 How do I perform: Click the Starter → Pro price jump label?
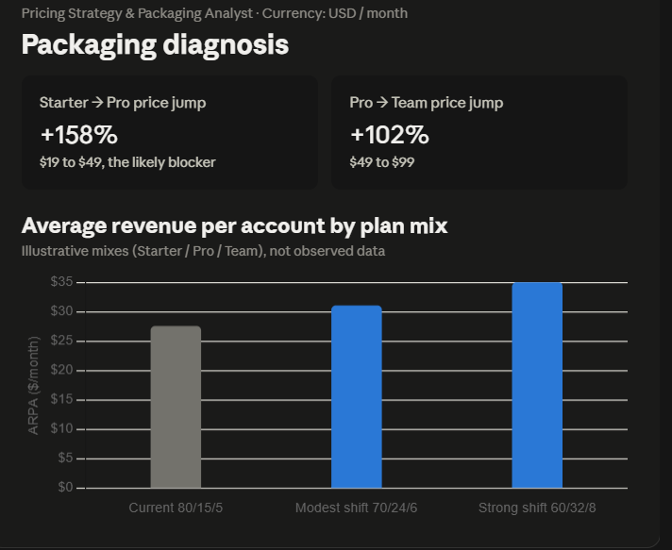(x=123, y=103)
